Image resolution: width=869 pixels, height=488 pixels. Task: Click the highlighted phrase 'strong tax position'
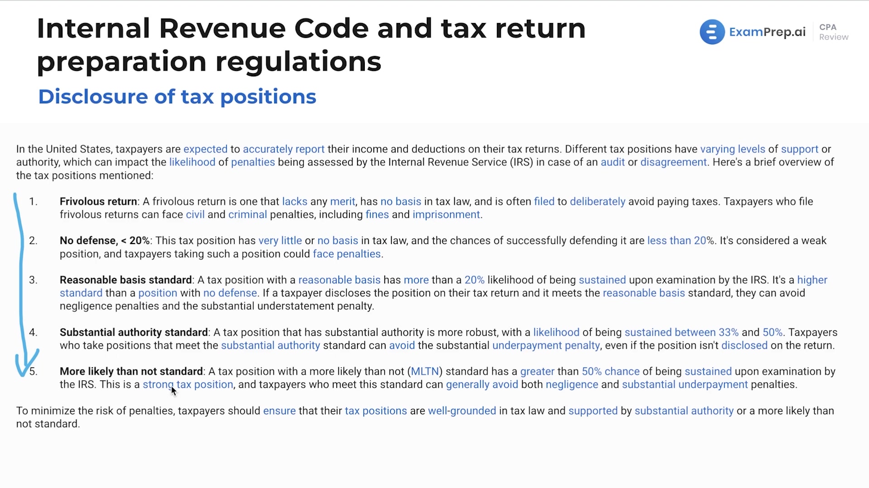click(x=188, y=385)
